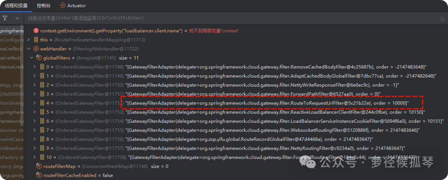Focus the expression evaluation input field
Image resolution: width=448 pixels, height=180 pixels.
(x=231, y=18)
